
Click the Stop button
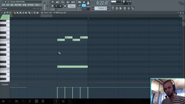coord(61,6)
